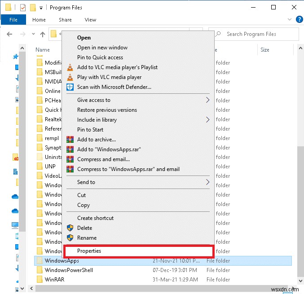Choose Open in new window
Image resolution: width=304 pixels, height=294 pixels.
coord(102,48)
